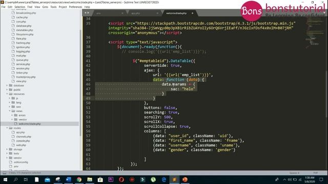Open web.php under routes
Viewport: 328px width, 184px height.
[21, 145]
